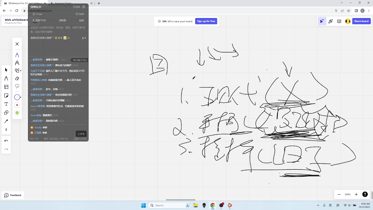Open the Alienware app in taskbar

pyautogui.click(x=204, y=205)
